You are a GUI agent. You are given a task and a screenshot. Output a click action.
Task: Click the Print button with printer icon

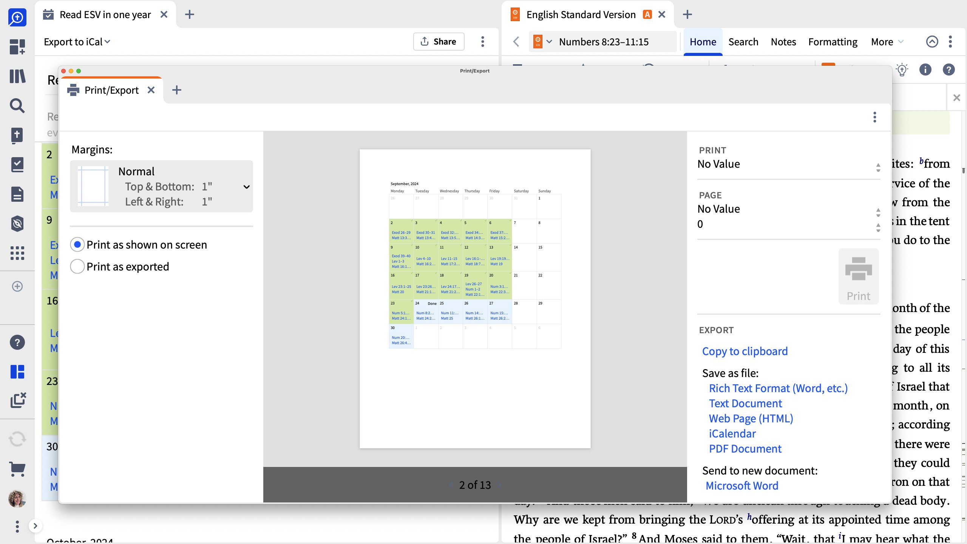[858, 277]
